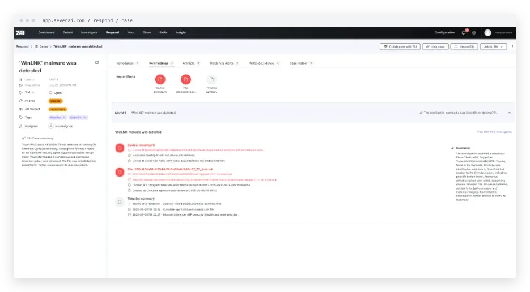The height and width of the screenshot is (292, 530).
Task: Click the No Assignee avatar icon
Action: click(50, 126)
